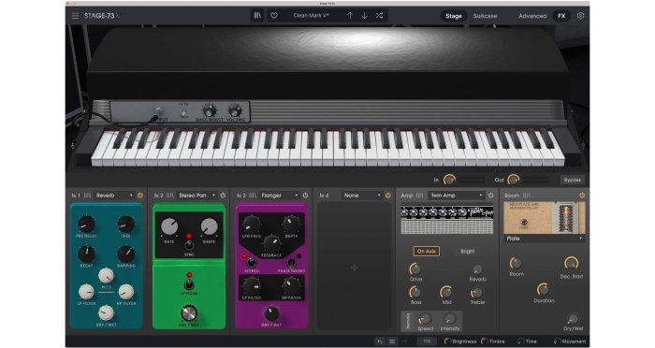Expand the fx 4 None dropdown
655x348 pixels.
[x=362, y=196]
